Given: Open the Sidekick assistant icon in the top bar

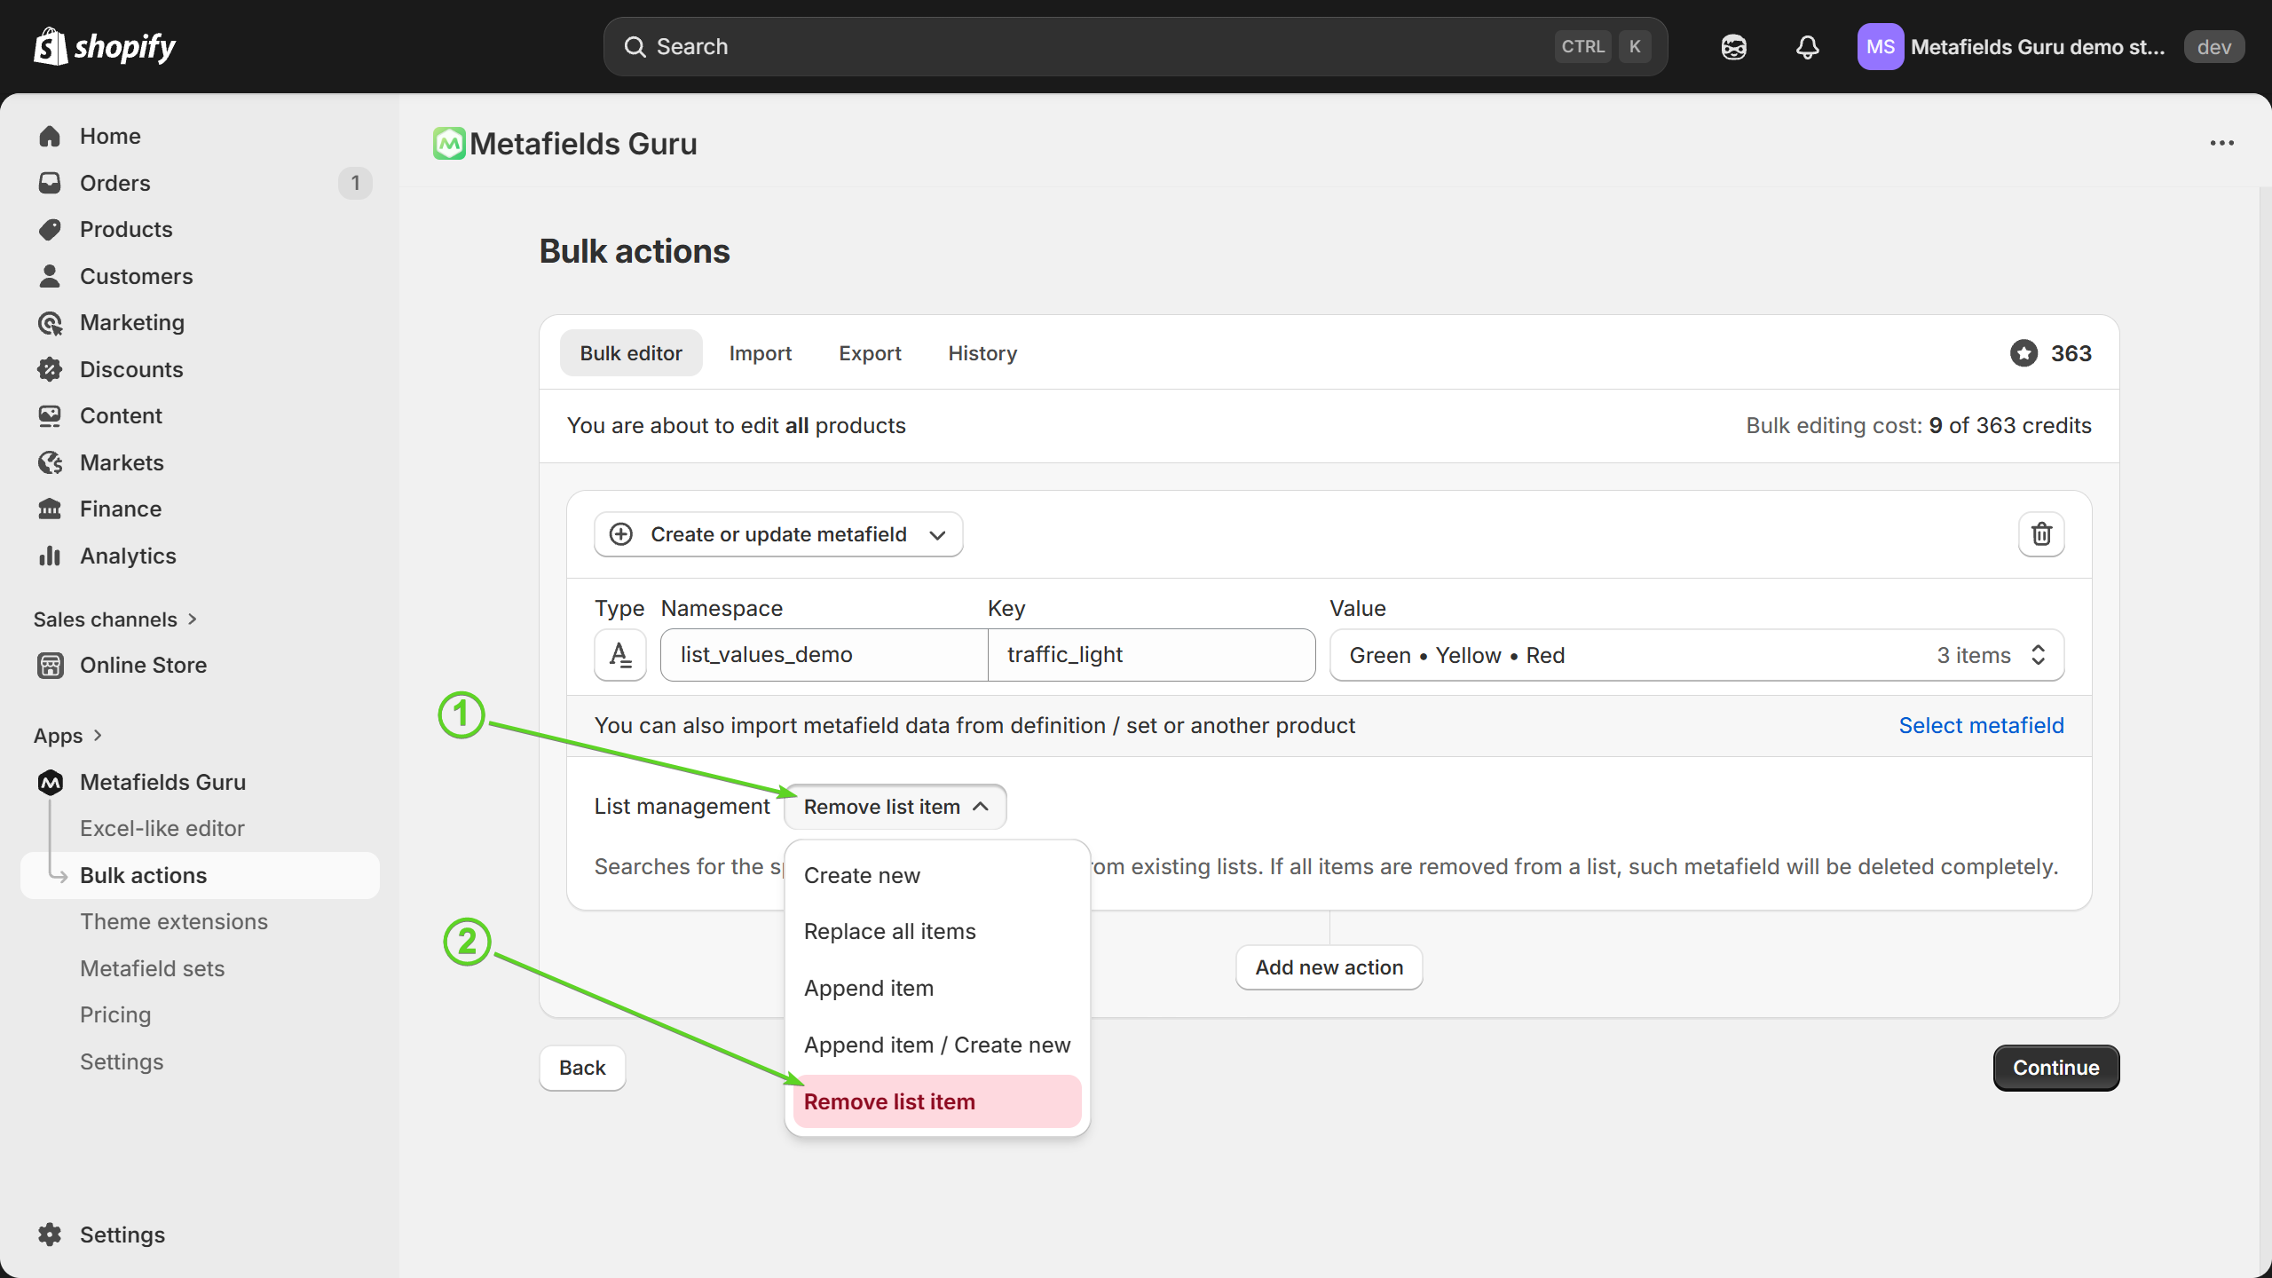Looking at the screenshot, I should pyautogui.click(x=1733, y=47).
